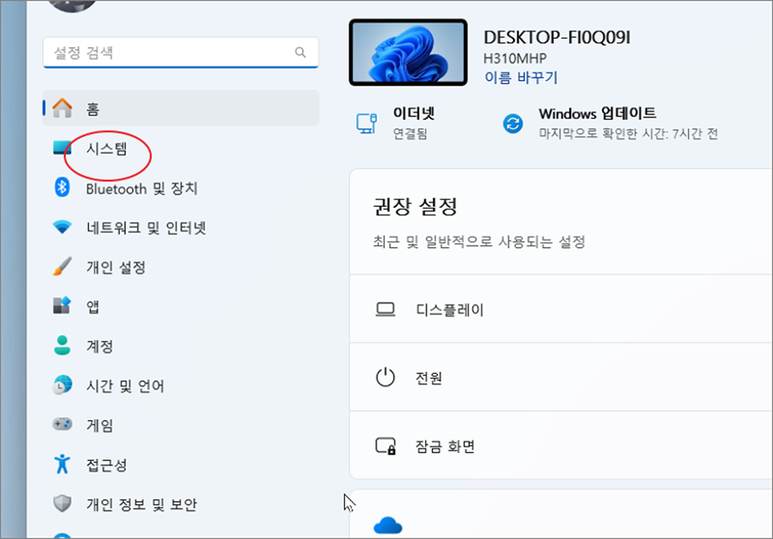Click the Bluetooth icon in sidebar
Viewport: 773px width, 539px height.
coord(62,188)
